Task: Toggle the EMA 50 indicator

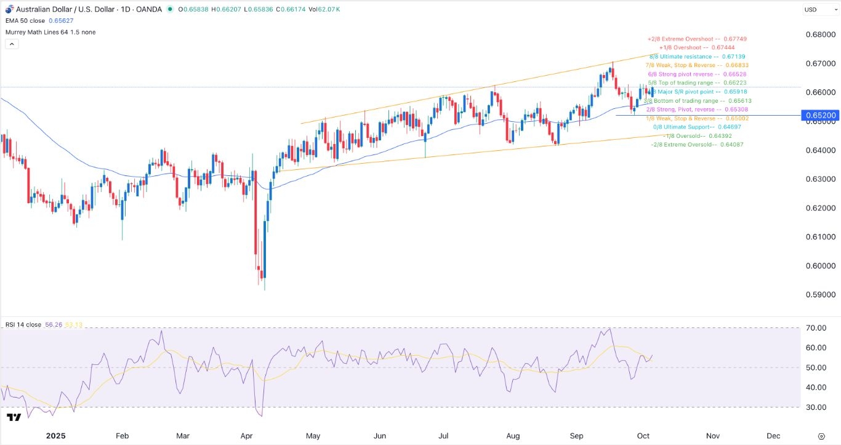Action: click(x=25, y=20)
